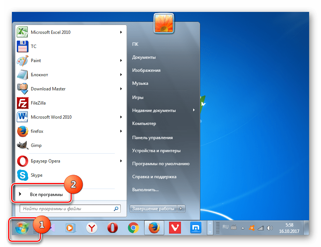321x247 pixels.
Task: Open Компьютер
Action: 144,123
